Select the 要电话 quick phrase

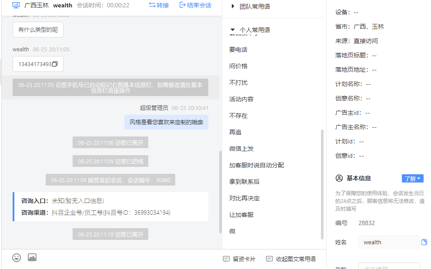238,50
